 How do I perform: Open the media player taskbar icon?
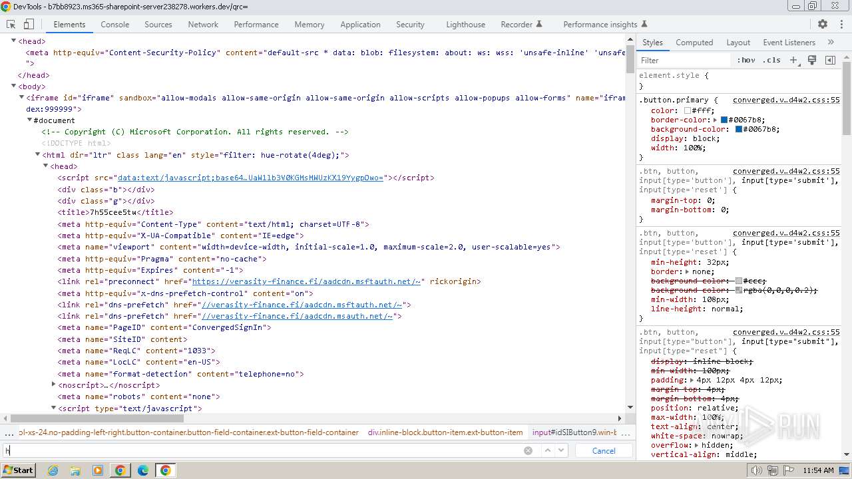[x=98, y=470]
